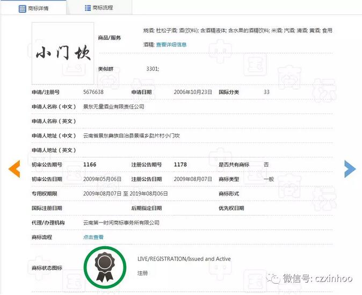Select LIVE/REGISTRATION/Issued and Active status text
The image size is (362, 295).
point(184,259)
